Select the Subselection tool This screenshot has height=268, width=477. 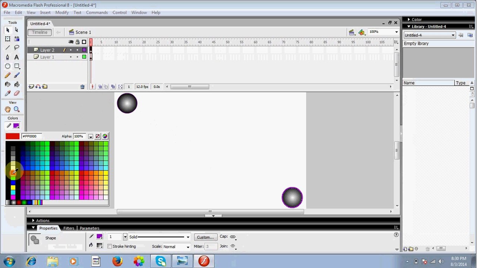(x=16, y=30)
